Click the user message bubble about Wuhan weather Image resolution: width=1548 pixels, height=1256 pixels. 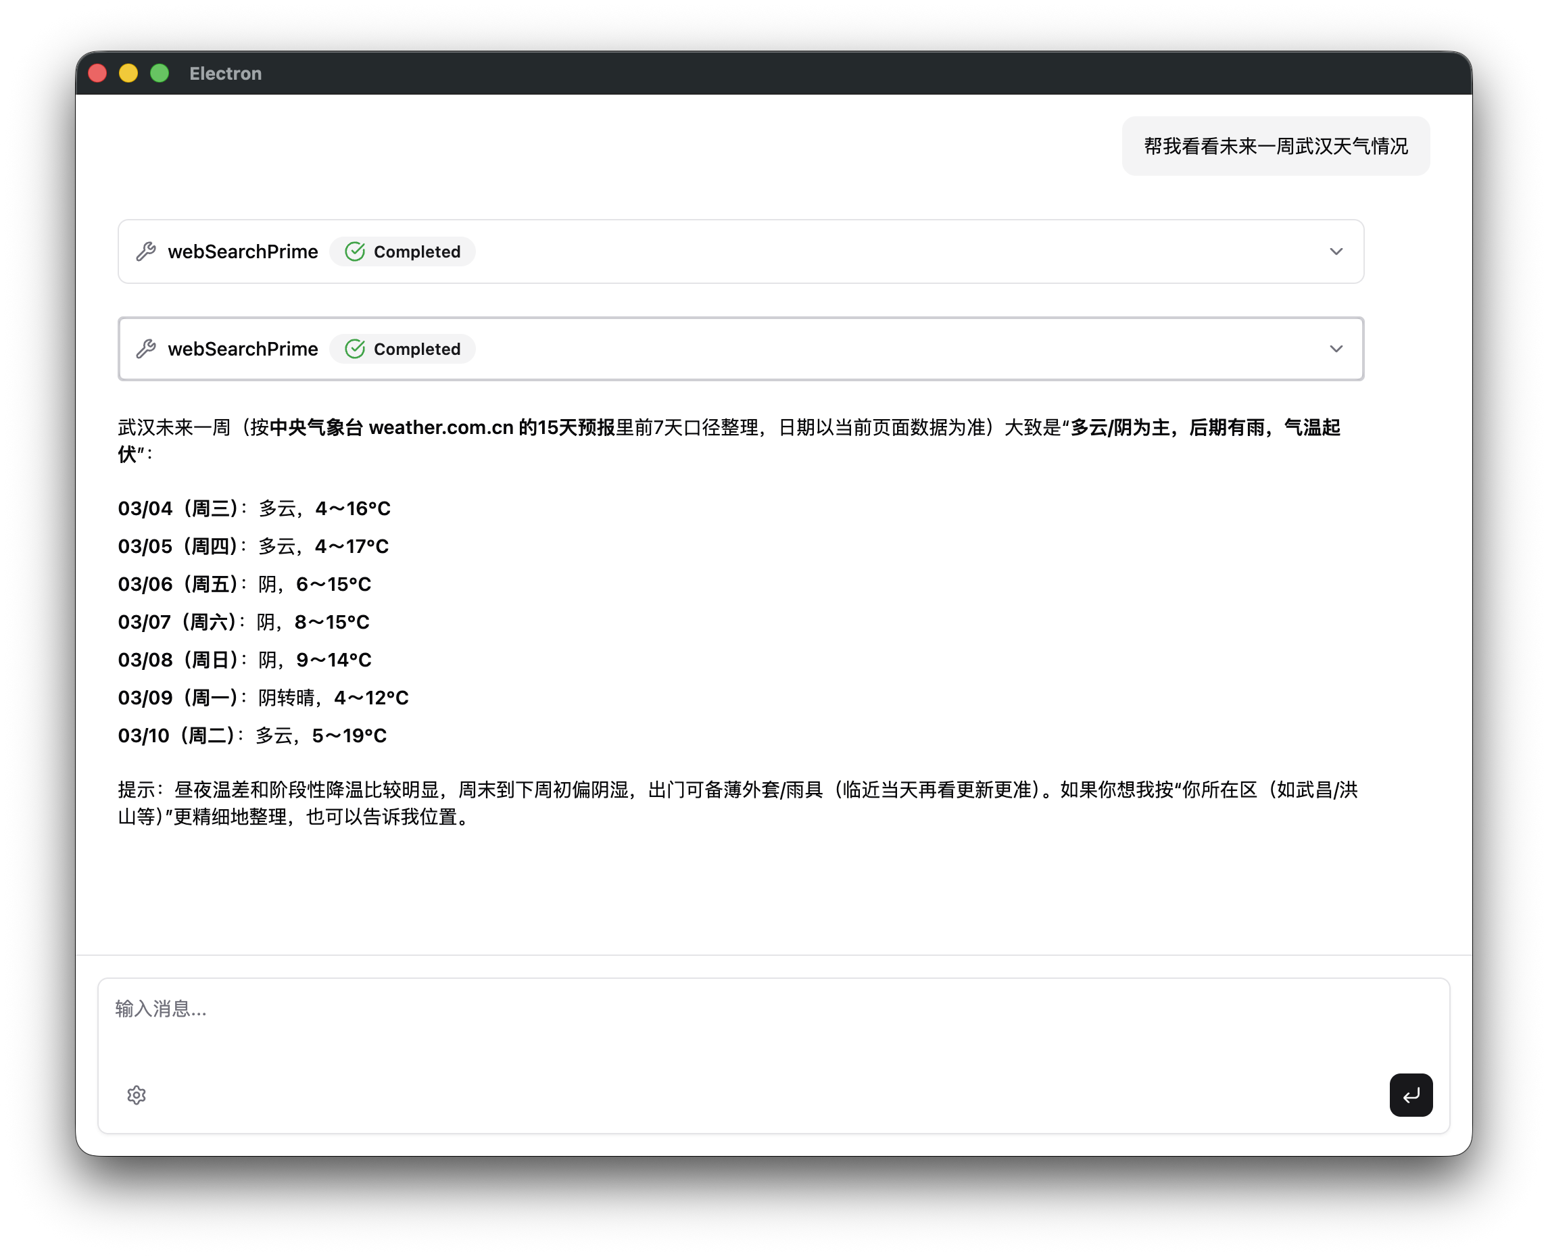pos(1276,145)
